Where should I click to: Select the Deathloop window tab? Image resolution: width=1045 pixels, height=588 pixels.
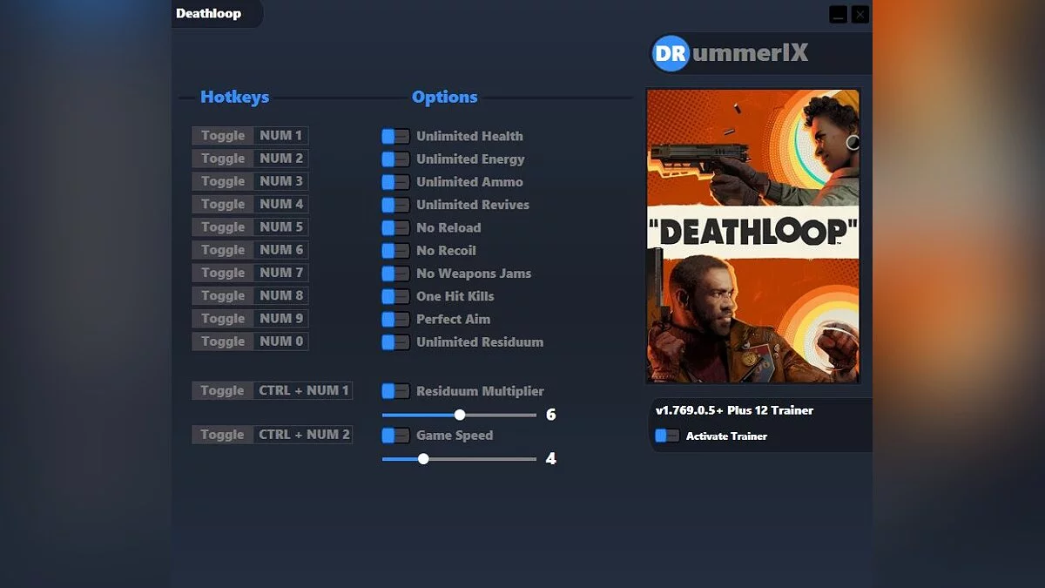(x=209, y=14)
